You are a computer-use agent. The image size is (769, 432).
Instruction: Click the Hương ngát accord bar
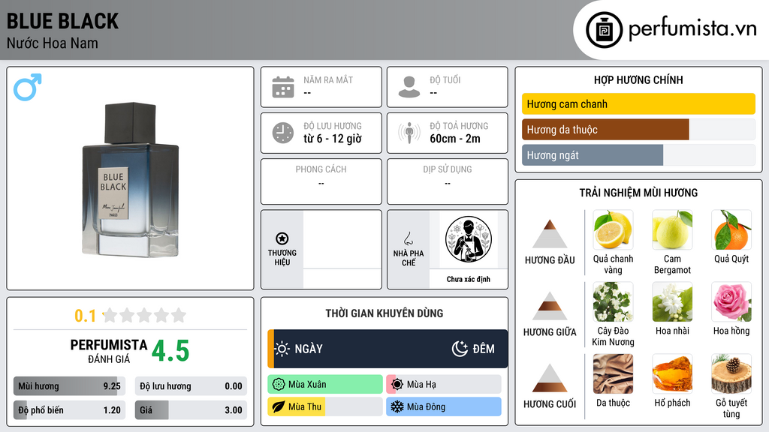(638, 155)
